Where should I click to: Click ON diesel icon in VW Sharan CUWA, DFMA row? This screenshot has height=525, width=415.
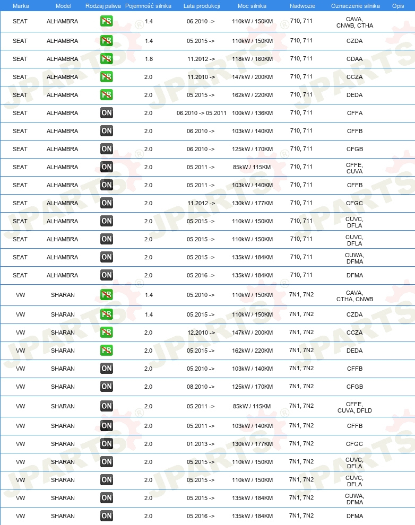click(107, 498)
